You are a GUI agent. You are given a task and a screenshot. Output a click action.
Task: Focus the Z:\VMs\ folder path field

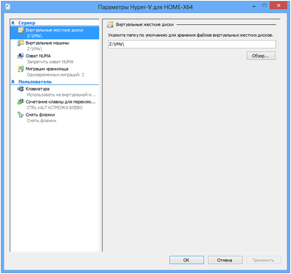click(192, 44)
